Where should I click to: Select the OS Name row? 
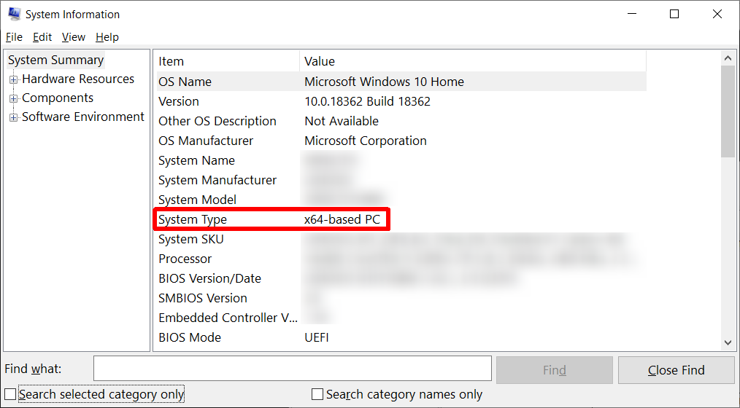point(401,82)
